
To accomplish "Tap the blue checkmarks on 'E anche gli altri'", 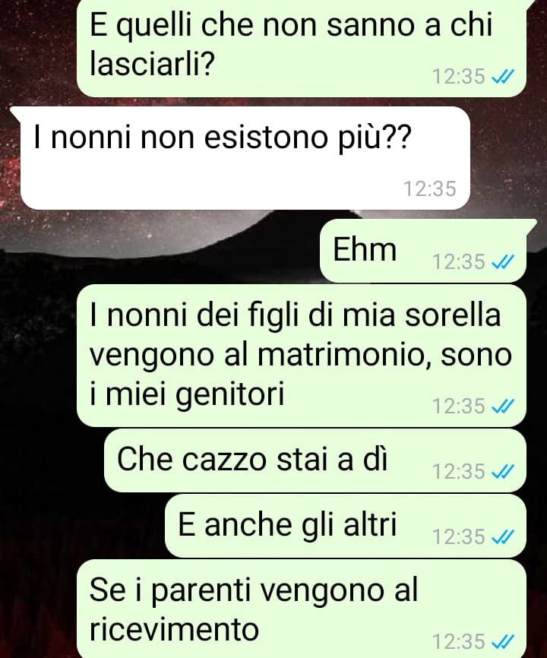I will click(502, 537).
